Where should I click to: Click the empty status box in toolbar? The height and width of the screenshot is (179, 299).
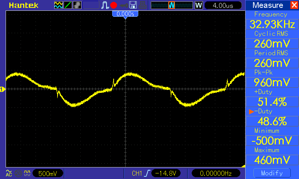91,5
